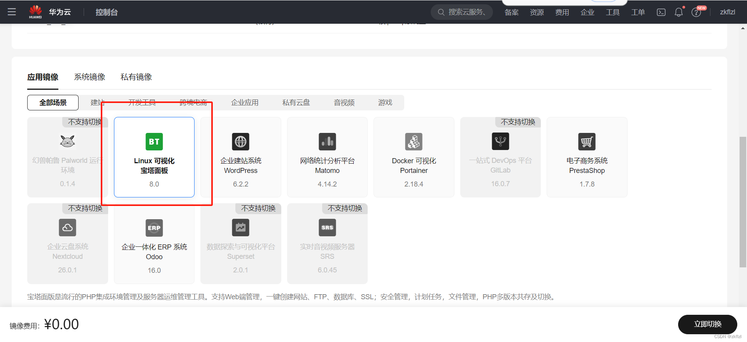Click version 2.18.4 under Portainer

(414, 184)
